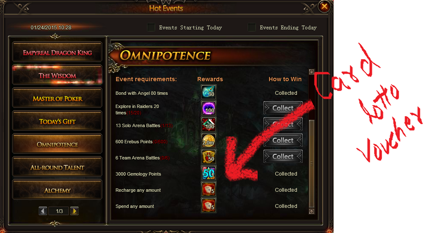
Task: Open the Empyreal Dragon King event tab
Action: point(57,52)
